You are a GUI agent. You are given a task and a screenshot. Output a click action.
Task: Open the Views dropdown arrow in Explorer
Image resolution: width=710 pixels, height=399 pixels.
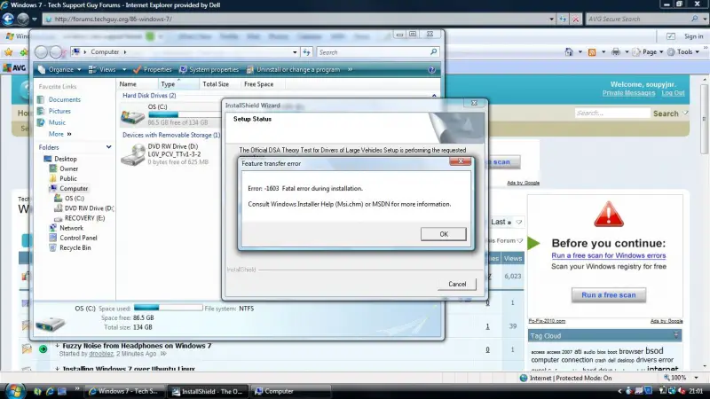point(124,70)
